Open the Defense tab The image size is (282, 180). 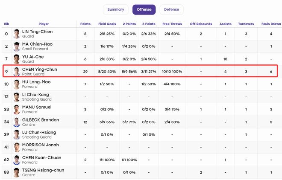point(171,9)
